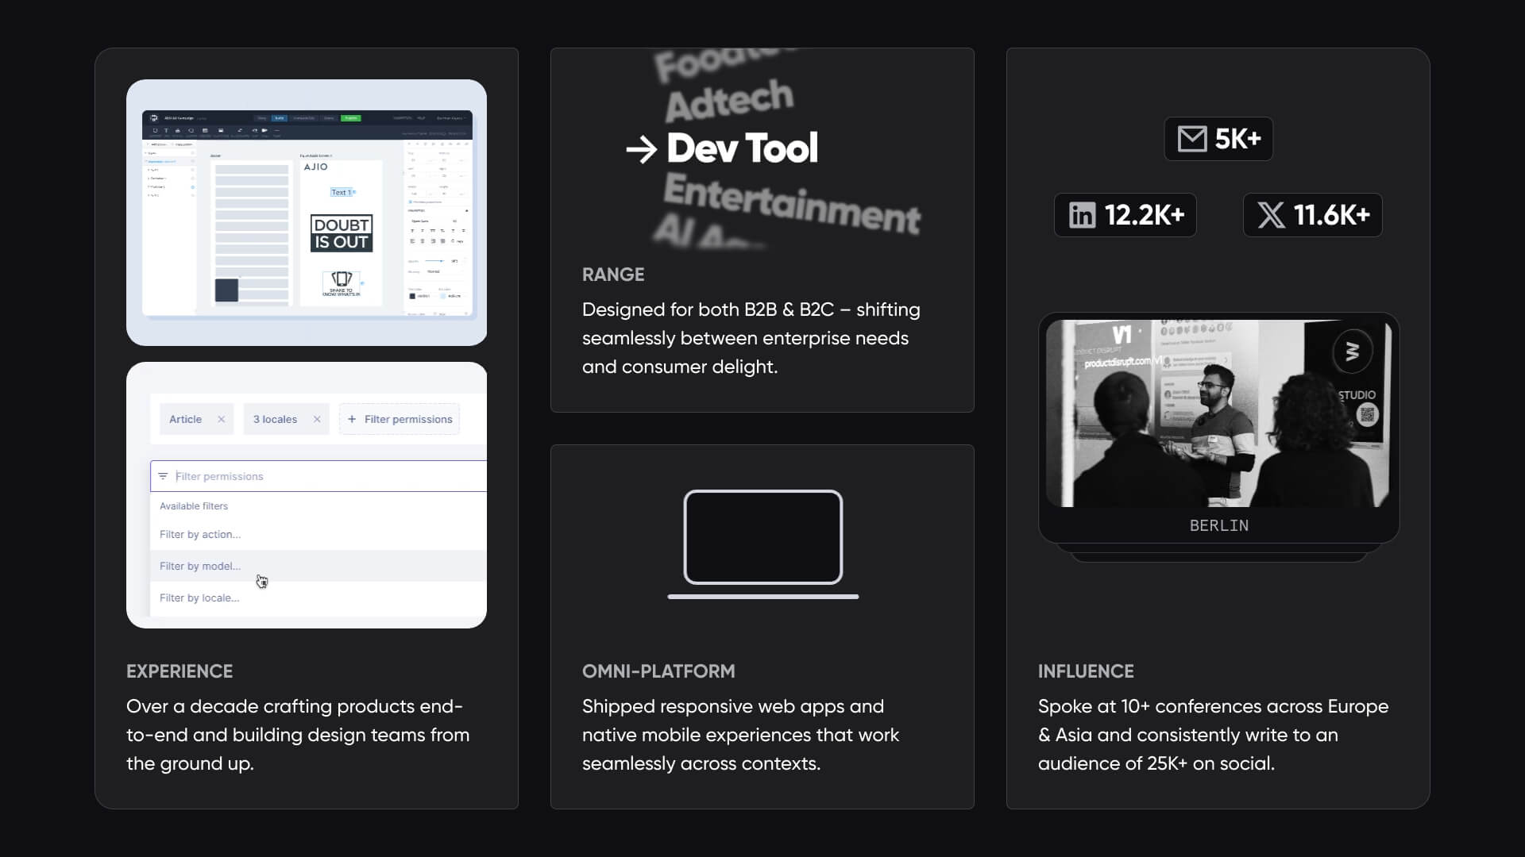Viewport: 1525px width, 857px height.
Task: Click the dark text color swatch in the editor
Action: [x=412, y=296]
